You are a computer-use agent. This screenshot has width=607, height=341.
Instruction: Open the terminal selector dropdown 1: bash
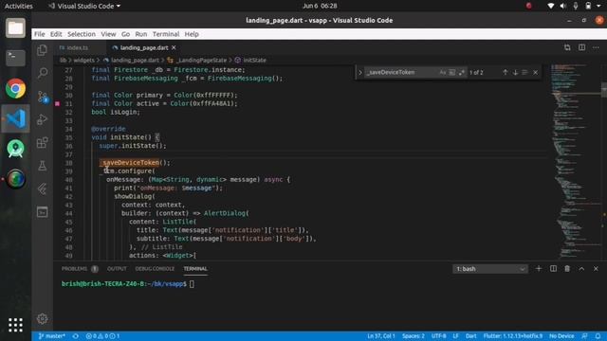pyautogui.click(x=490, y=269)
